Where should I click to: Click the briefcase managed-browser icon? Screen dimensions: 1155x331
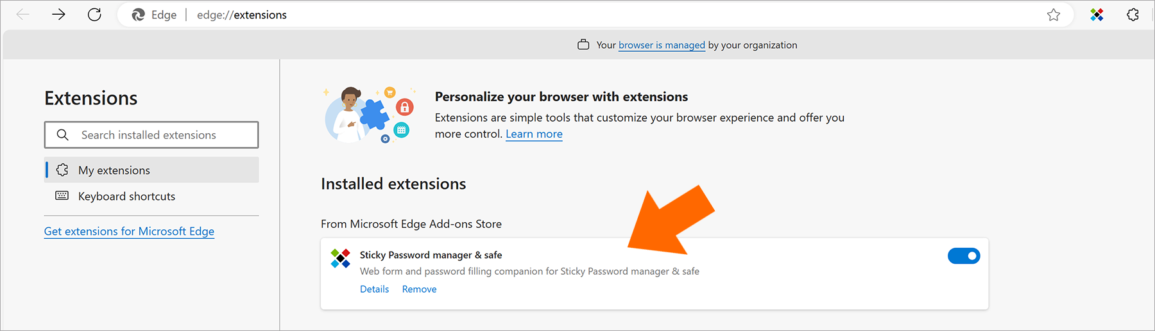[x=583, y=45]
